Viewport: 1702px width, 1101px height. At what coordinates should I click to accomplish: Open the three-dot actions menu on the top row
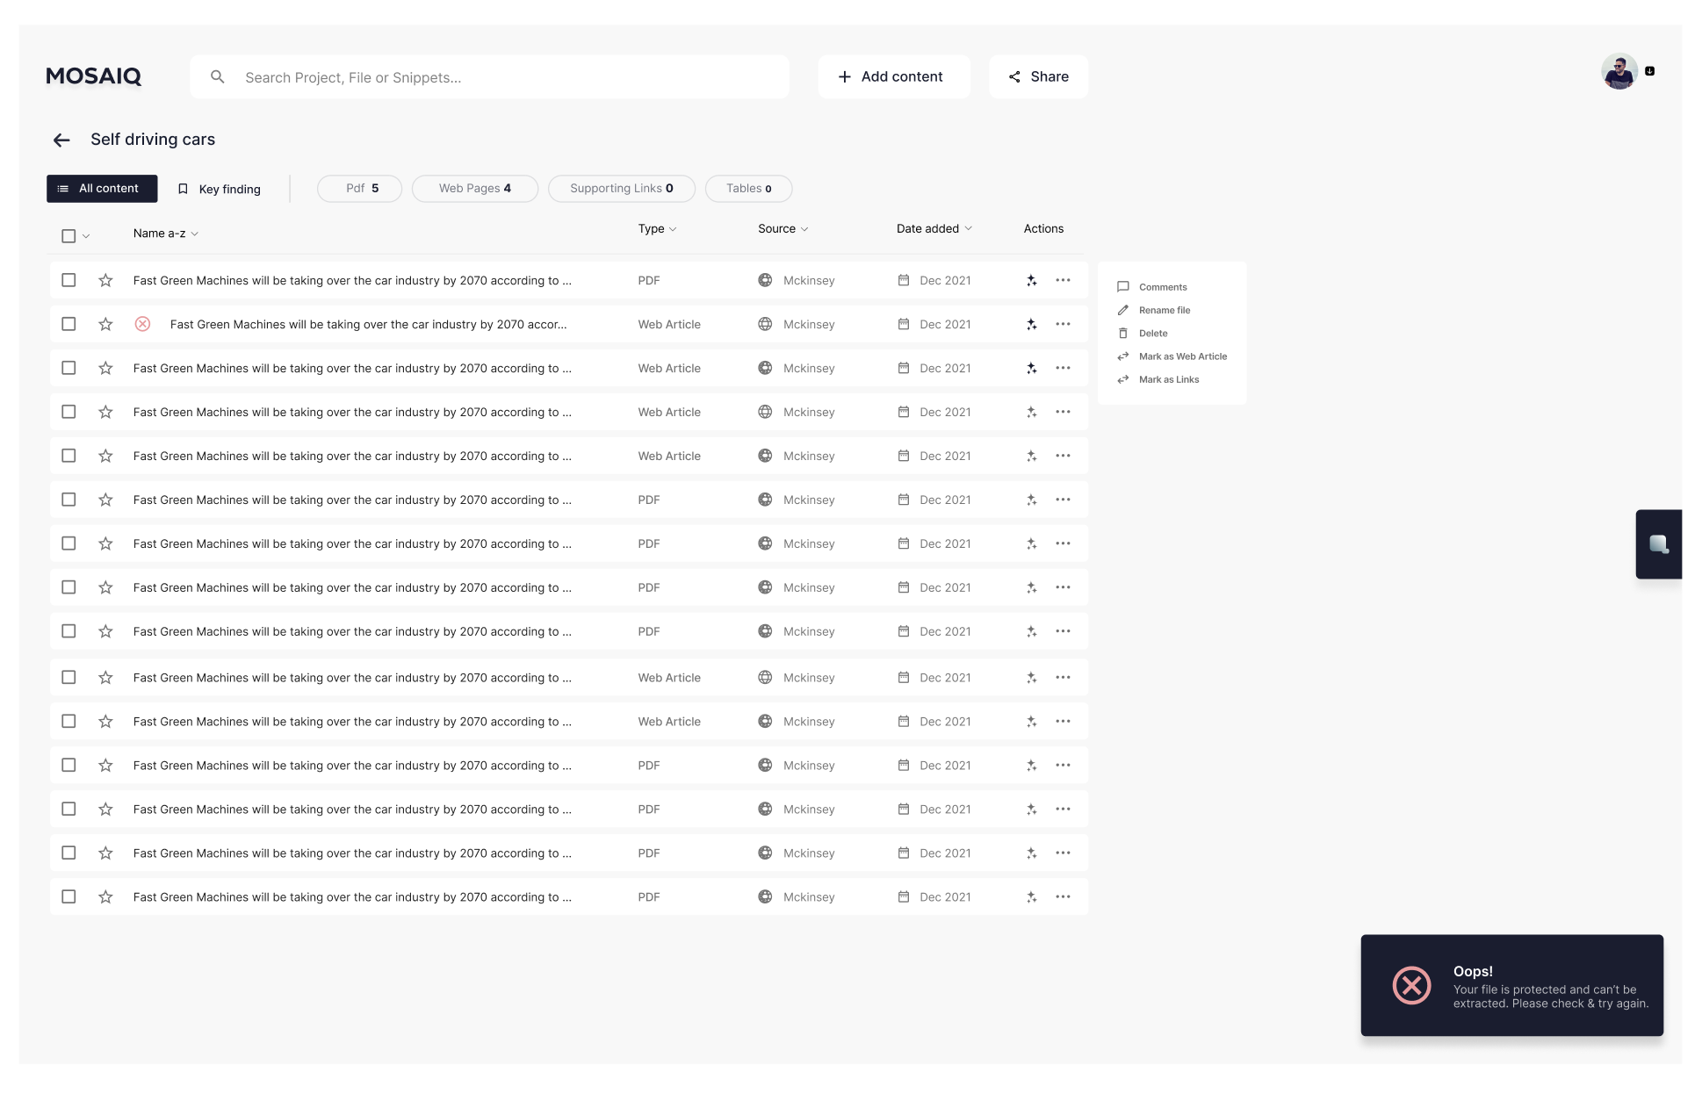(1063, 280)
